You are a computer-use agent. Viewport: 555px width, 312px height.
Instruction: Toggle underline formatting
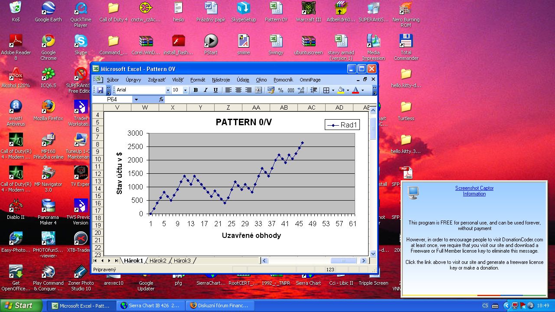coord(215,90)
